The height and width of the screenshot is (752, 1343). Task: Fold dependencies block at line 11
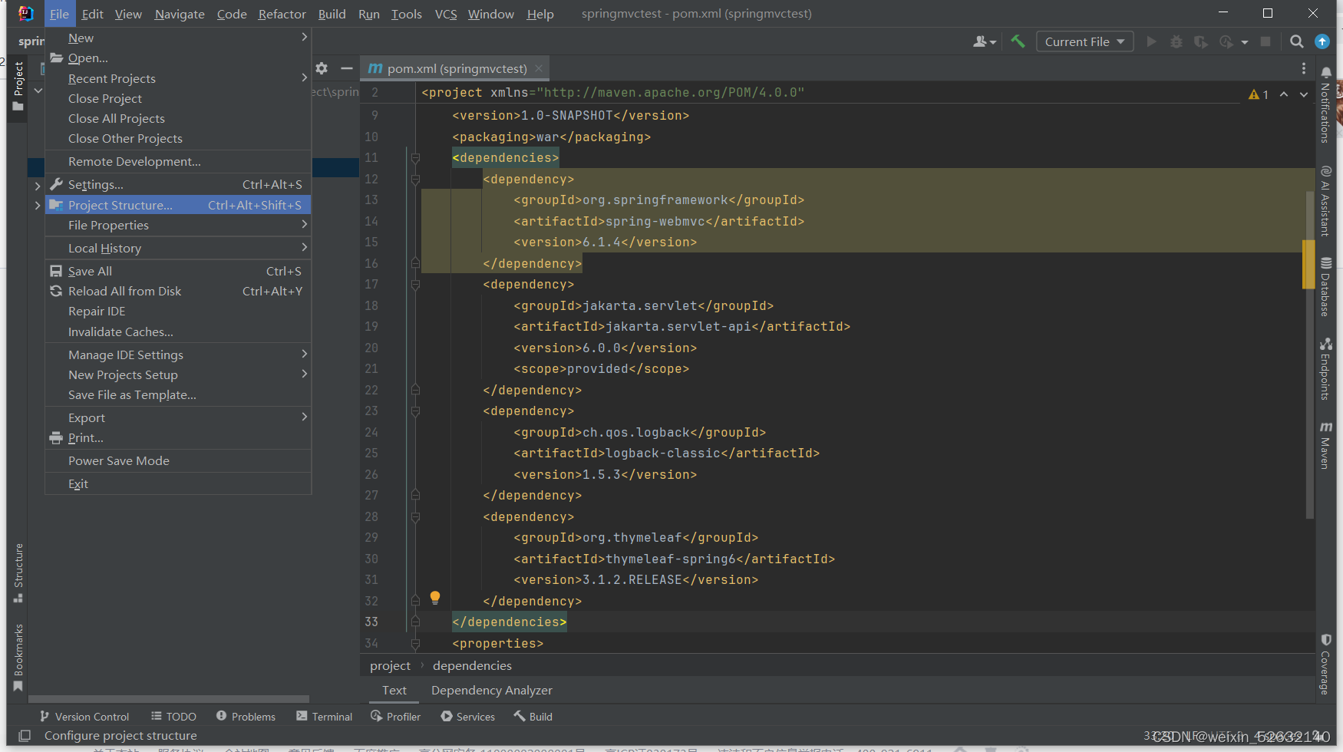click(x=415, y=158)
